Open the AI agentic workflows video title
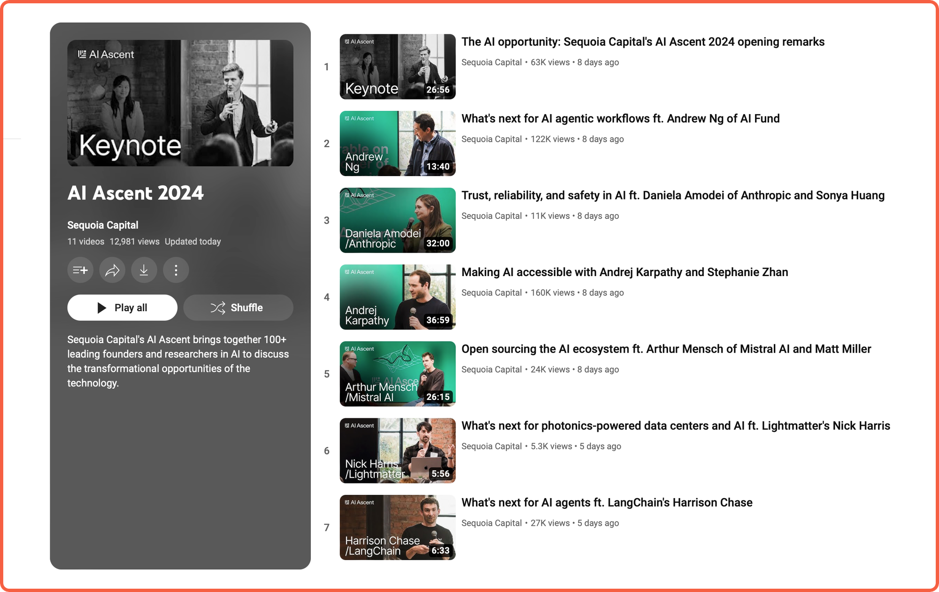The width and height of the screenshot is (939, 592). (x=620, y=119)
